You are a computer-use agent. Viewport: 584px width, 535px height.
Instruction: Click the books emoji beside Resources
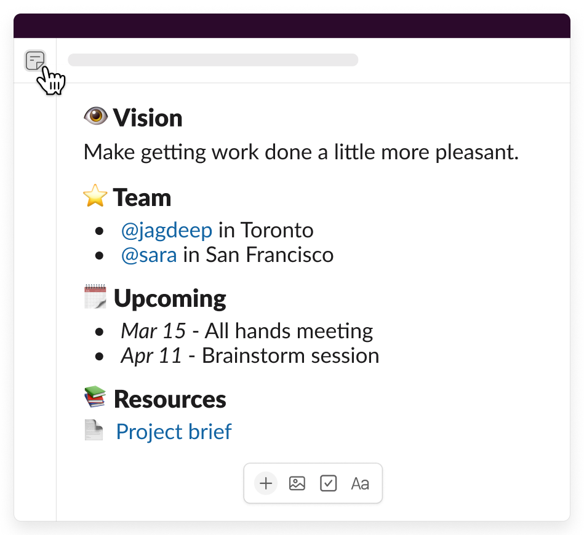click(x=95, y=397)
